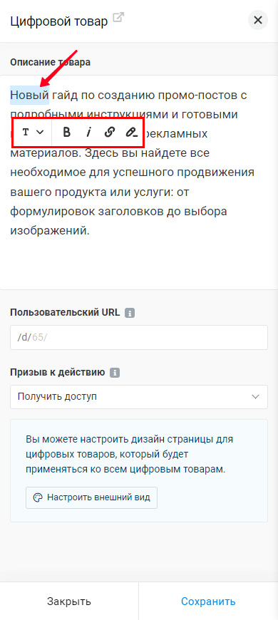Focus the custom URL input field
The image size is (278, 620).
click(x=139, y=337)
